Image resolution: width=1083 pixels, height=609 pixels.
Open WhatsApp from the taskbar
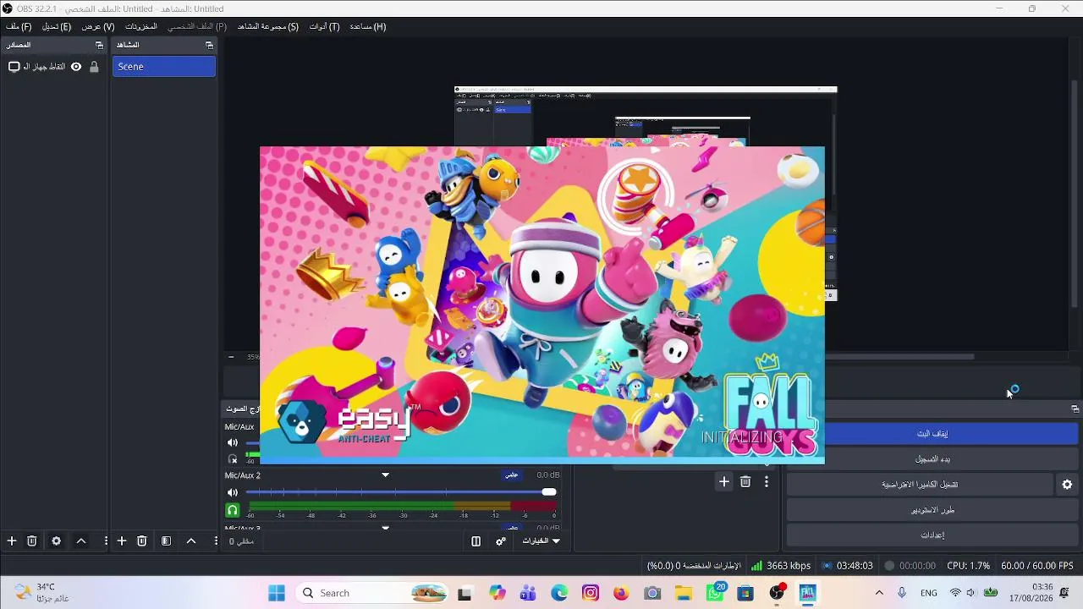point(715,593)
